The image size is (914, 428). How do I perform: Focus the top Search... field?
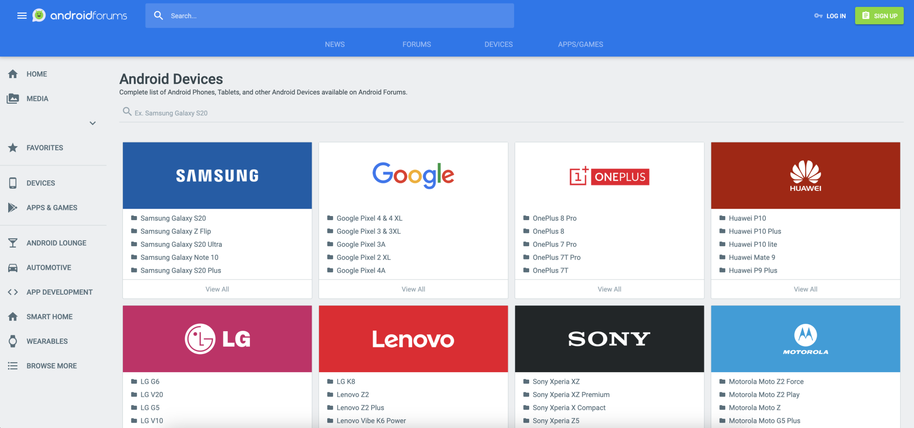pos(329,16)
